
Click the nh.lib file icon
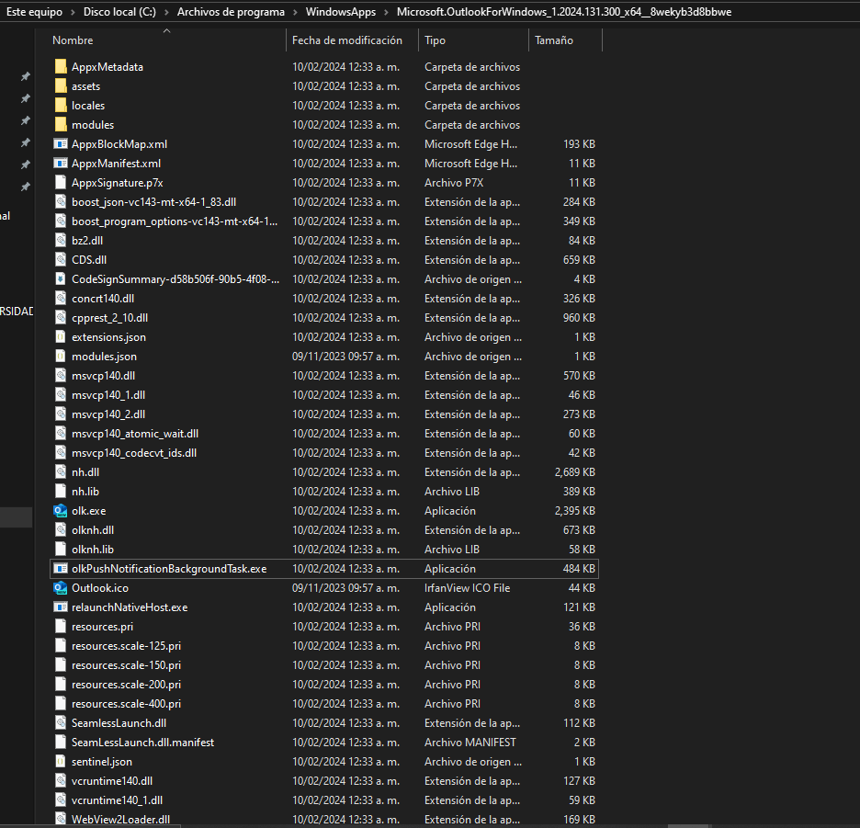(x=61, y=491)
